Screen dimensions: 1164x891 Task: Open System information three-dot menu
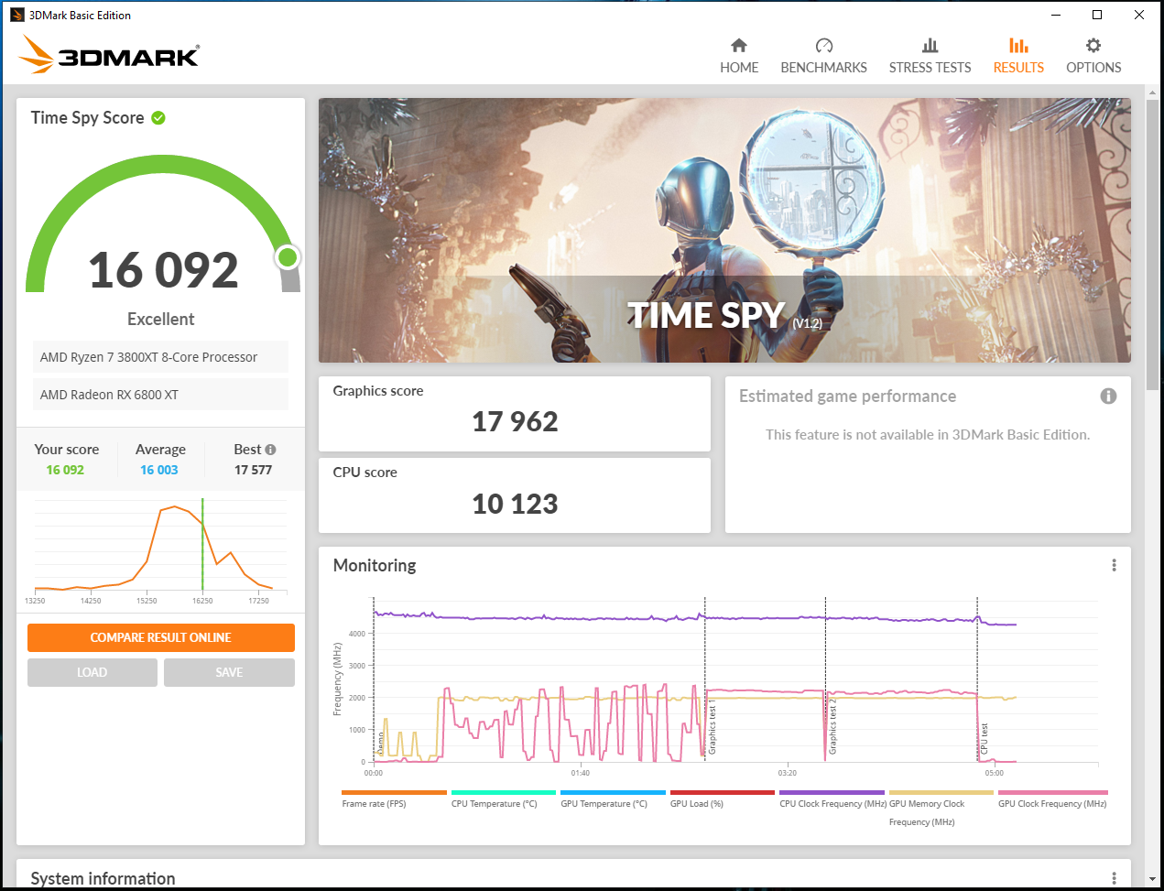click(x=1114, y=878)
